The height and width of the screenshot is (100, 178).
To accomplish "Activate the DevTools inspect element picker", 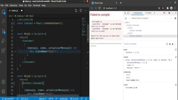I will 125,13.
